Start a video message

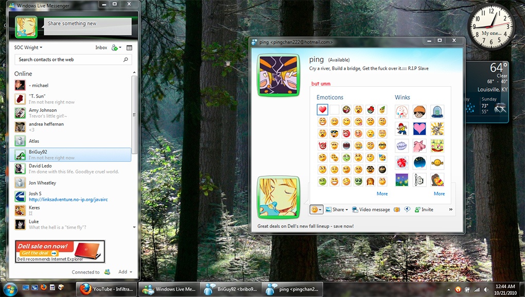coord(371,210)
